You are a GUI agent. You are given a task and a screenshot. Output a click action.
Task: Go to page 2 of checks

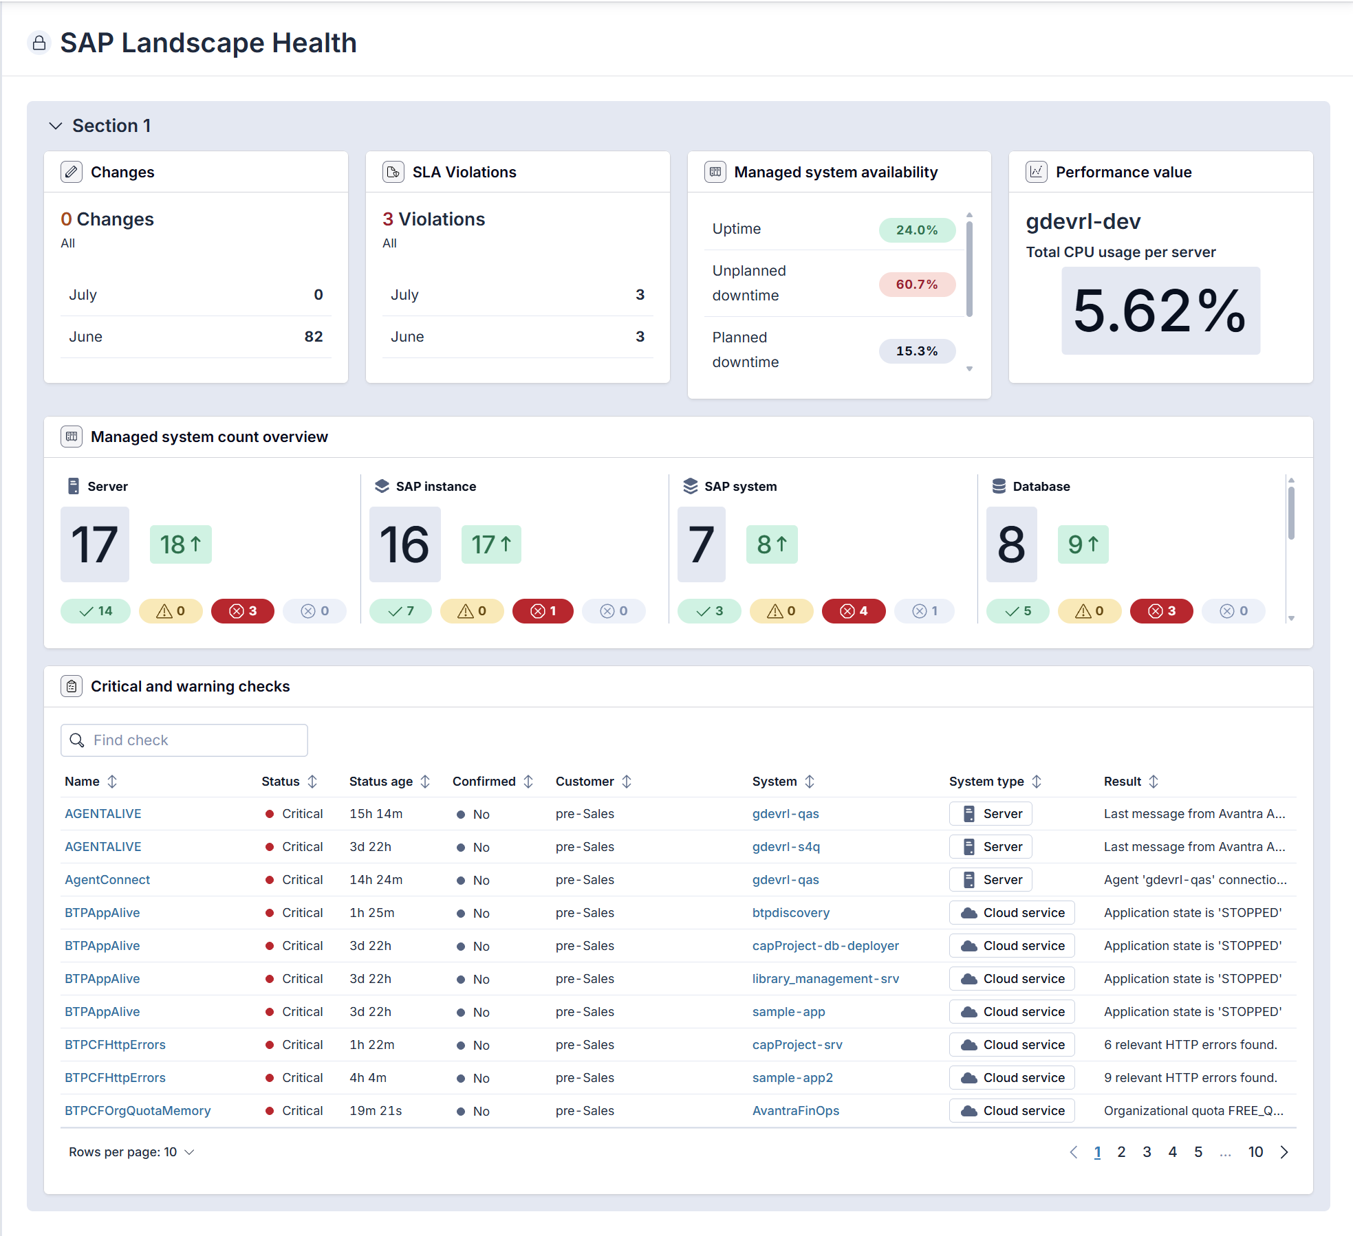[x=1121, y=1152]
